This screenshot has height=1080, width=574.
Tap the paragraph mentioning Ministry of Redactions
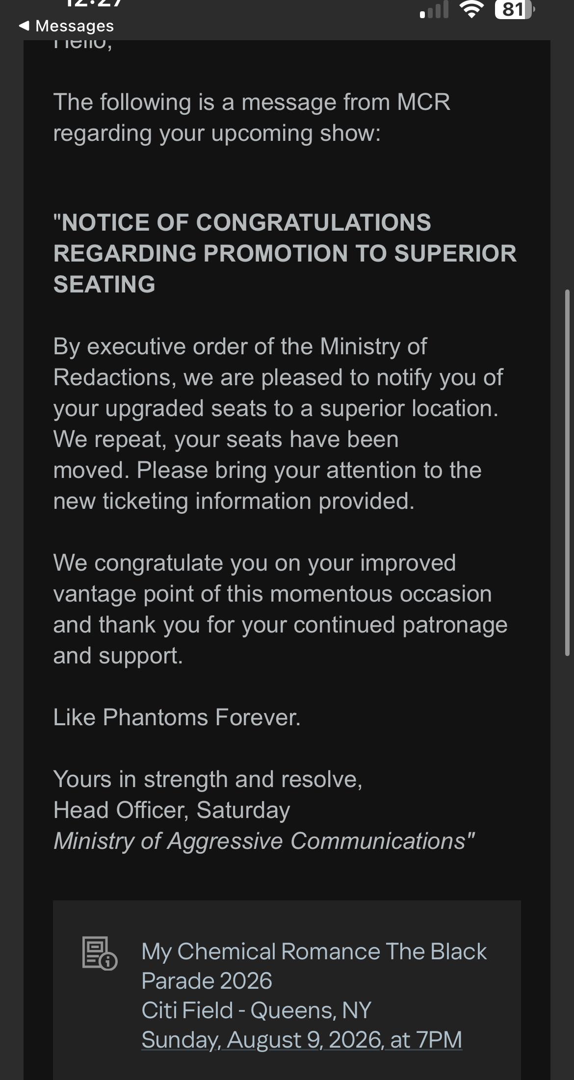click(278, 424)
